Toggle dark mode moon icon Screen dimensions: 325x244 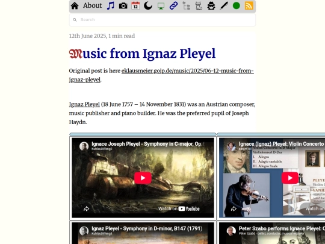(x=148, y=6)
